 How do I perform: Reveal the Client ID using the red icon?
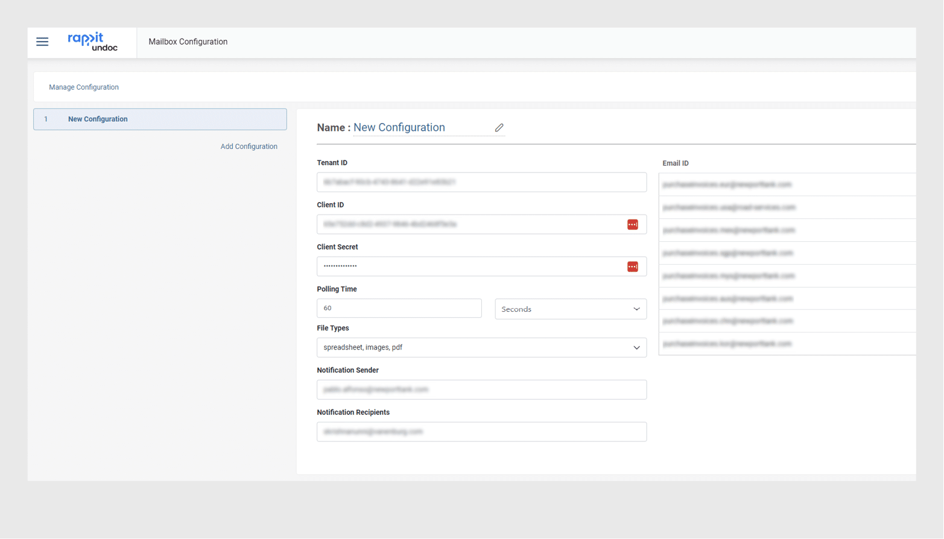point(632,224)
